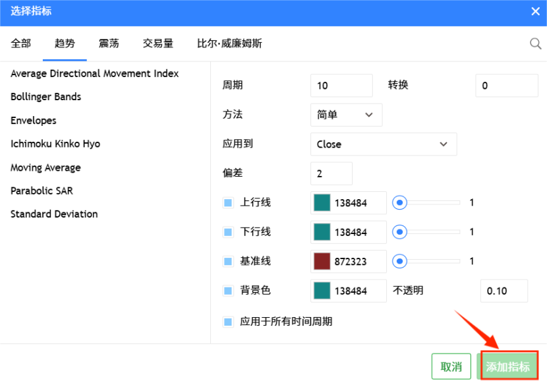This screenshot has height=385, width=547.
Task: Click the 不透明 value field 0.10
Action: coord(504,291)
